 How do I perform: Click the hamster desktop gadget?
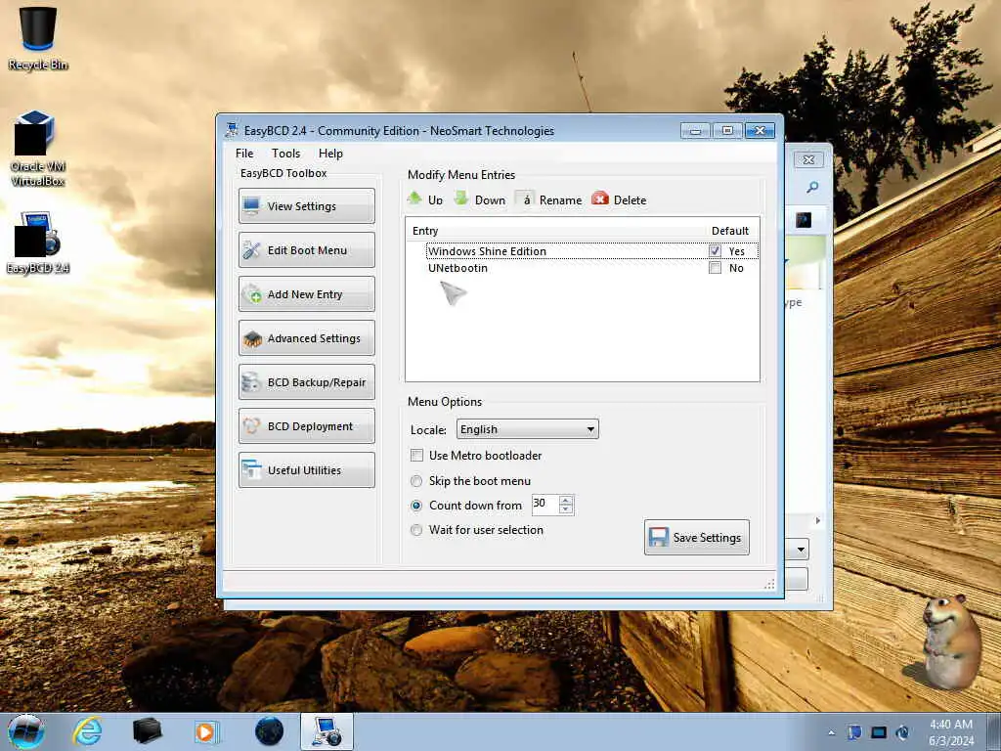(x=950, y=641)
